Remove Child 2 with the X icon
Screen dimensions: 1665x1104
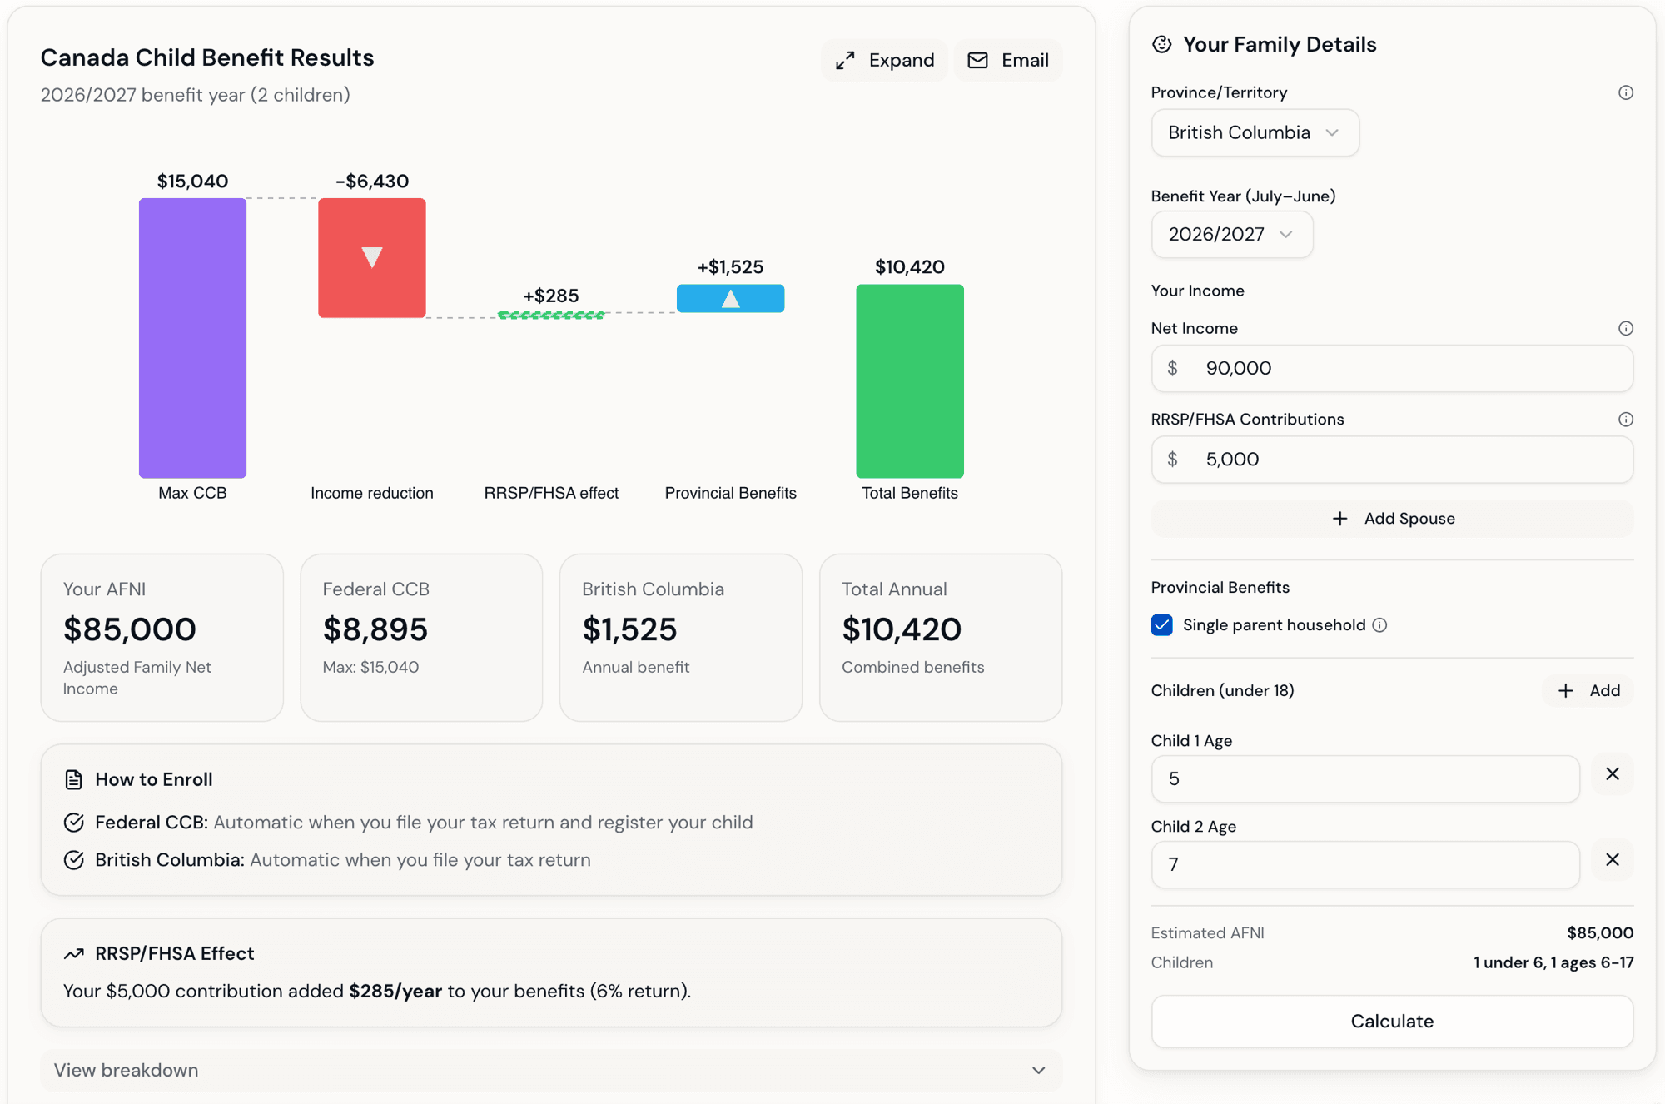(1613, 860)
